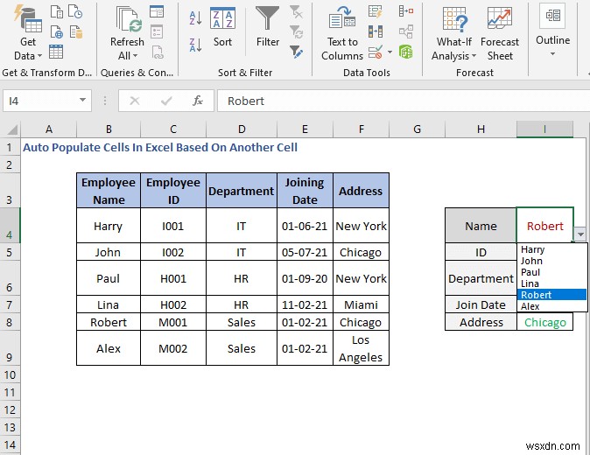Viewport: 590px width, 455px height.
Task: Click the From Web import icon
Action: coord(56,32)
